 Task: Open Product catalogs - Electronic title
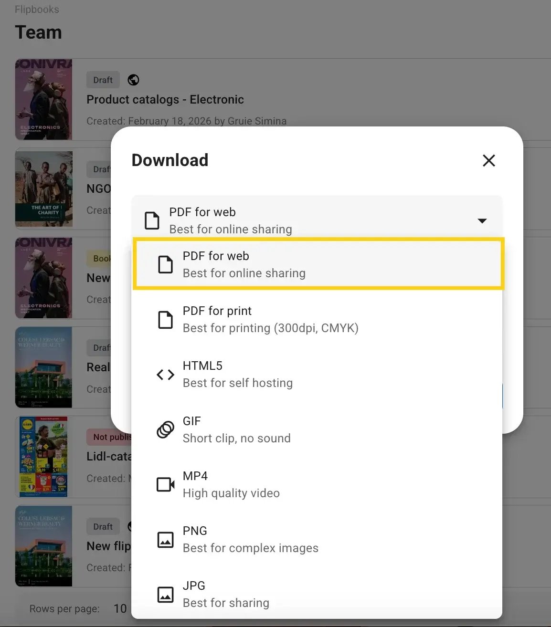165,99
